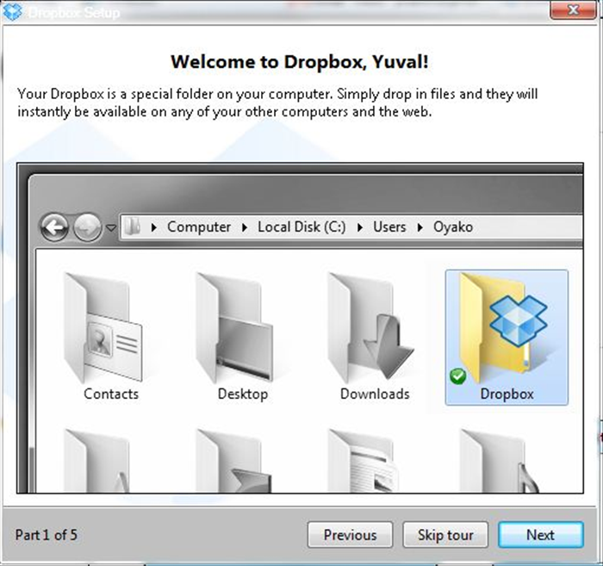Click the green sync checkmark badge

(457, 376)
